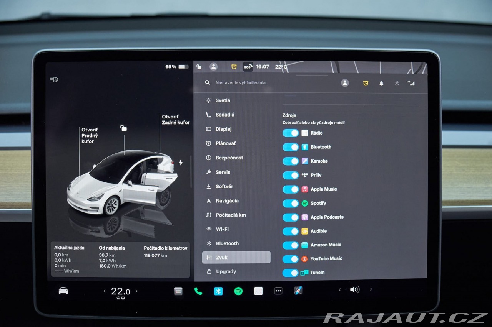The height and width of the screenshot is (327, 492).
Task: Tap Otvoriť Zadný kufor
Action: pyautogui.click(x=176, y=120)
